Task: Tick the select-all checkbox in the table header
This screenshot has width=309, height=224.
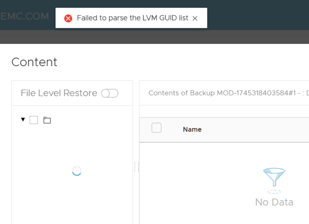Action: click(x=156, y=128)
